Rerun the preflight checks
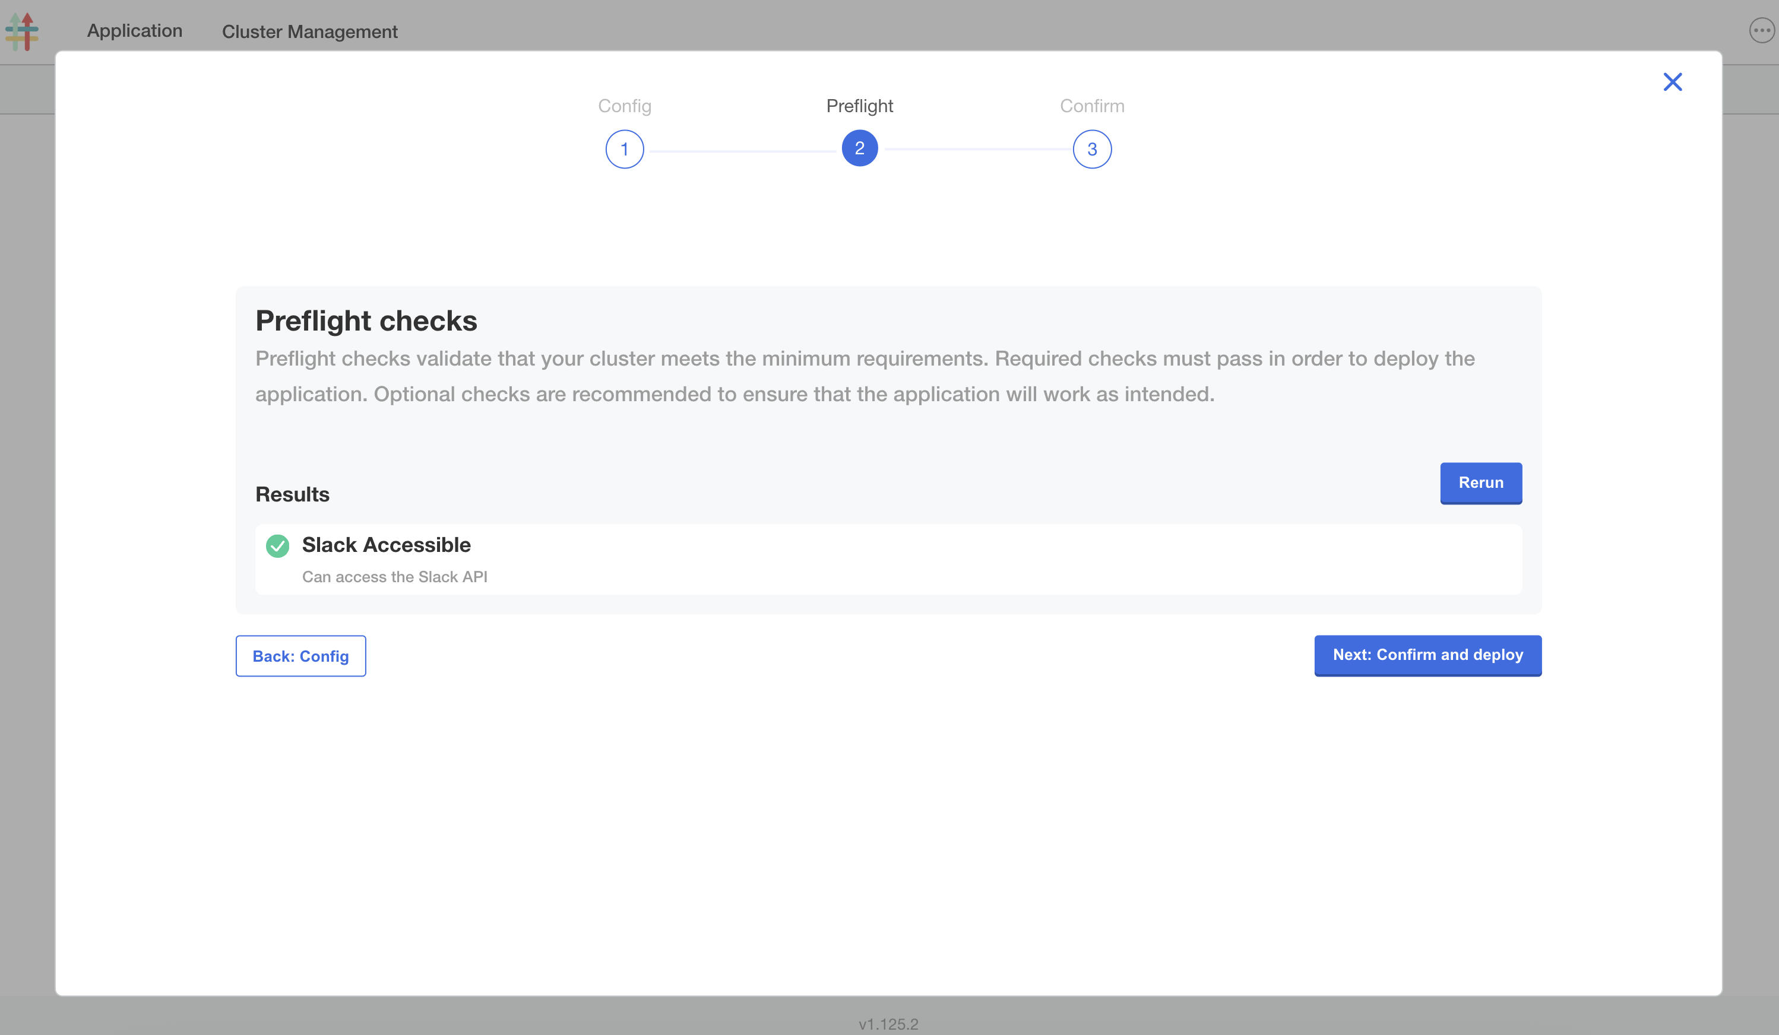The height and width of the screenshot is (1035, 1779). click(x=1481, y=483)
